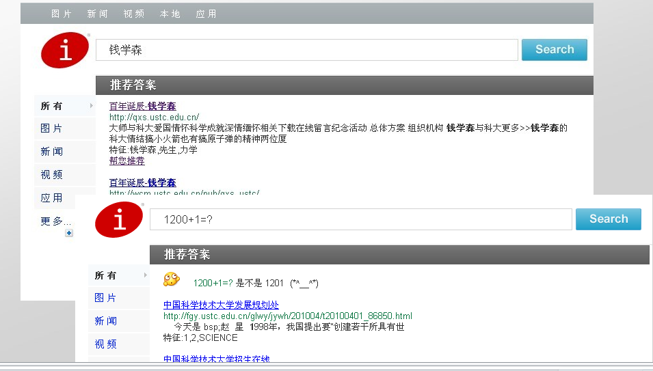Expand arrow next to 所有 in back window
This screenshot has width=653, height=371.
[91, 106]
